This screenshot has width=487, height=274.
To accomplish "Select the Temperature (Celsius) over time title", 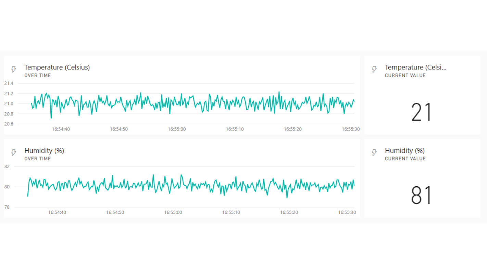I will coord(57,67).
